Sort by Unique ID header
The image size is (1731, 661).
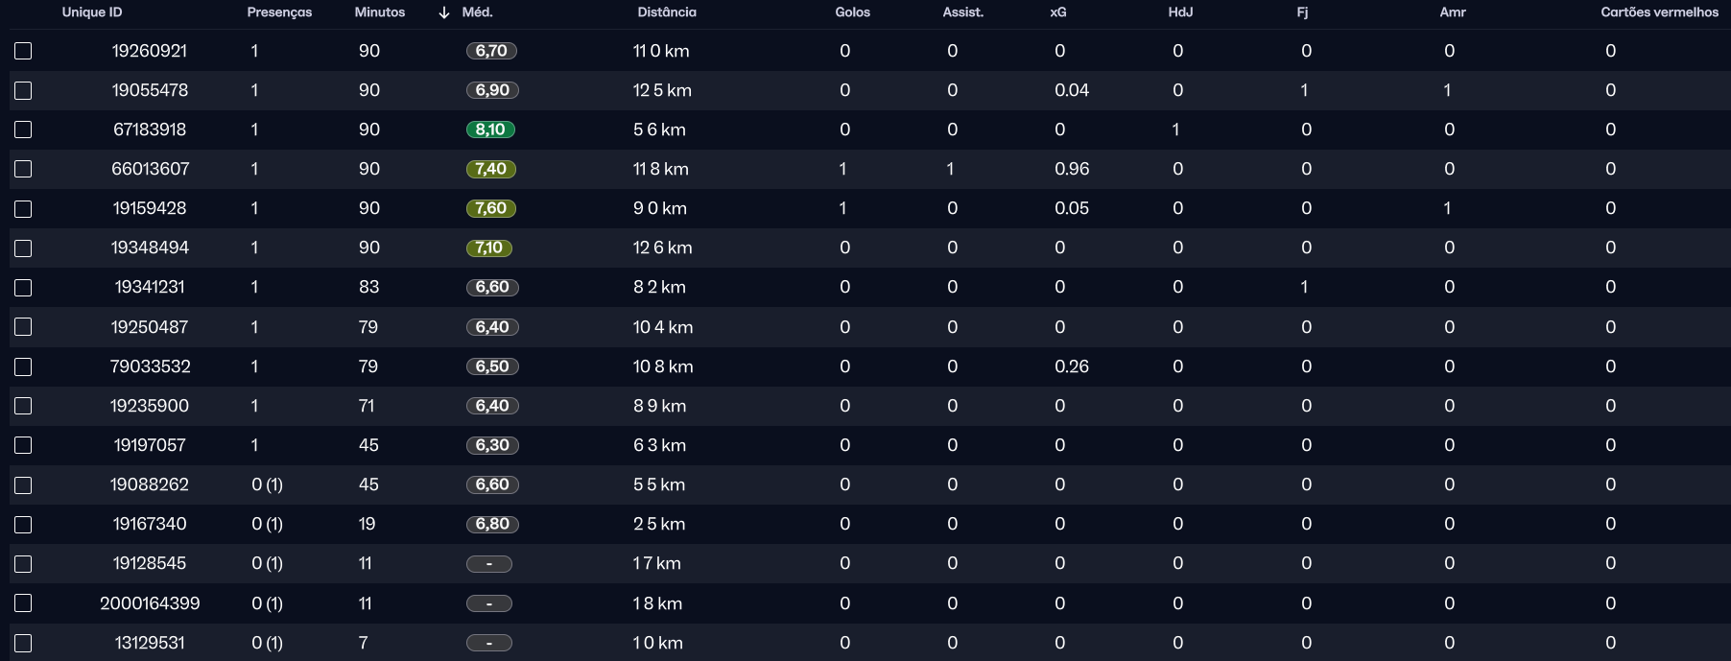click(x=92, y=12)
